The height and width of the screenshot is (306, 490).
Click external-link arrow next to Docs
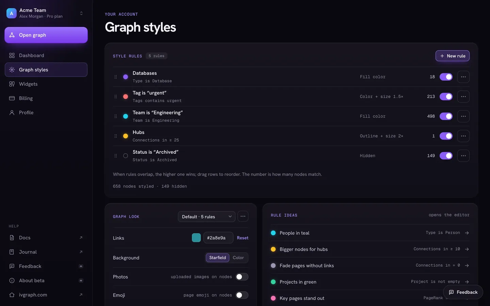click(81, 238)
